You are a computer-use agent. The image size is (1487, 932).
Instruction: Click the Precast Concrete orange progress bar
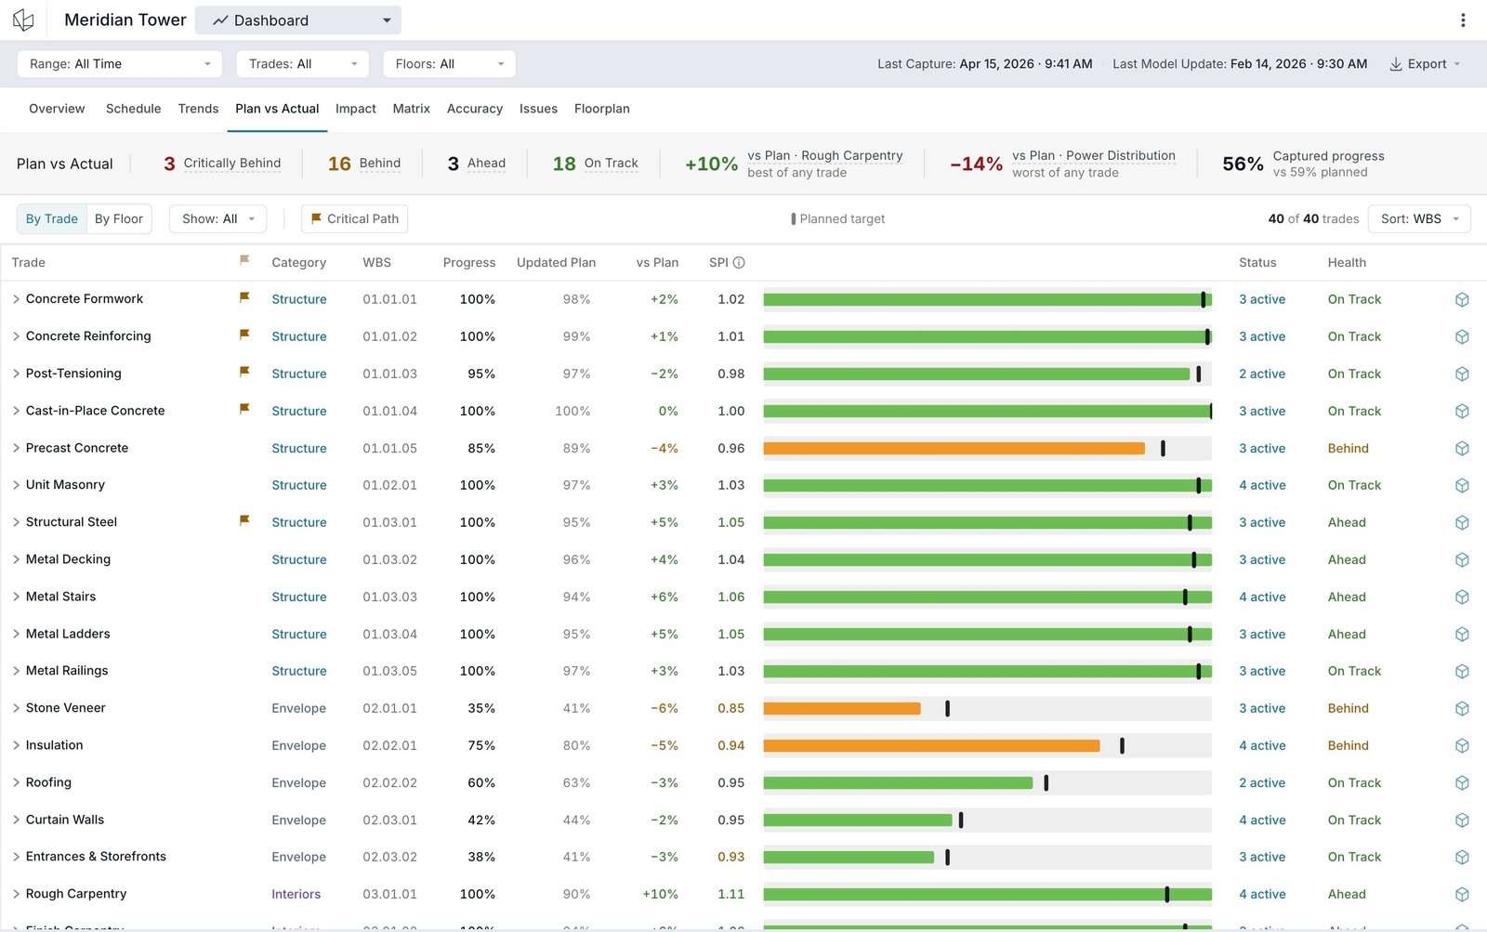[954, 448]
